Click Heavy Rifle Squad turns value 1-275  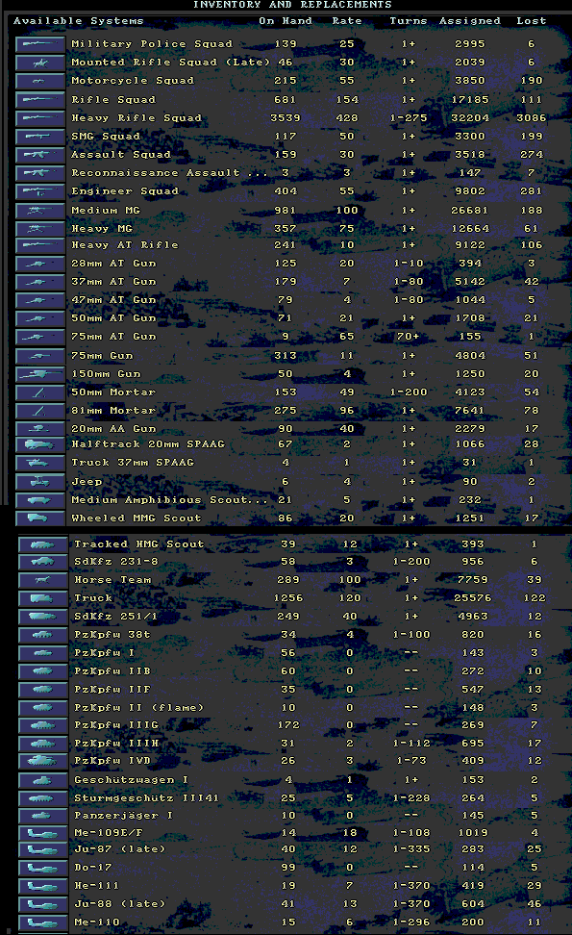click(409, 118)
